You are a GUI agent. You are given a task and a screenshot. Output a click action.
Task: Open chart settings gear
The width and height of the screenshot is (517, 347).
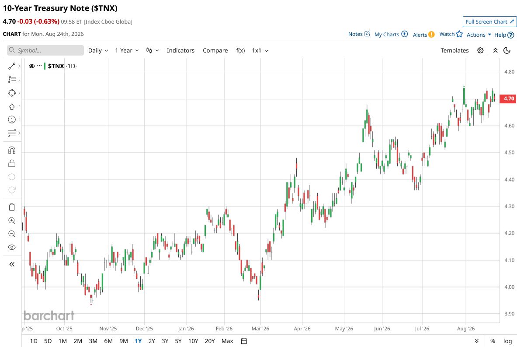[x=480, y=50]
